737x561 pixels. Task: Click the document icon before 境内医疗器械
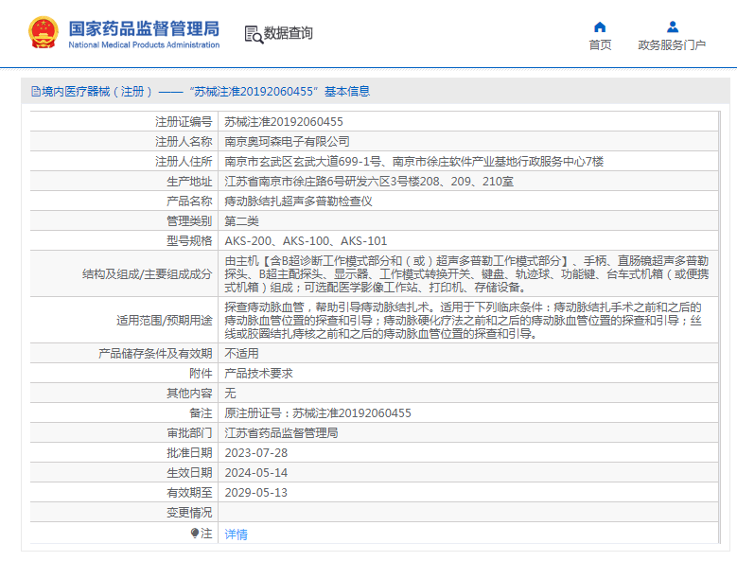tap(36, 91)
